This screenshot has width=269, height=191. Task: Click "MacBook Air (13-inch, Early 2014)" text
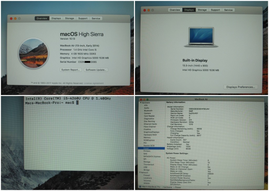[x=80, y=46]
